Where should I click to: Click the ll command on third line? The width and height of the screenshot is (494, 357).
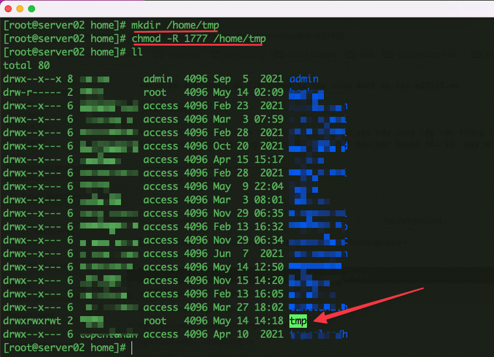click(137, 52)
